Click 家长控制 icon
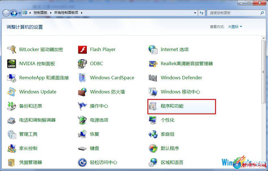Viewport: 268px width, 171px height. pyautogui.click(x=11, y=148)
